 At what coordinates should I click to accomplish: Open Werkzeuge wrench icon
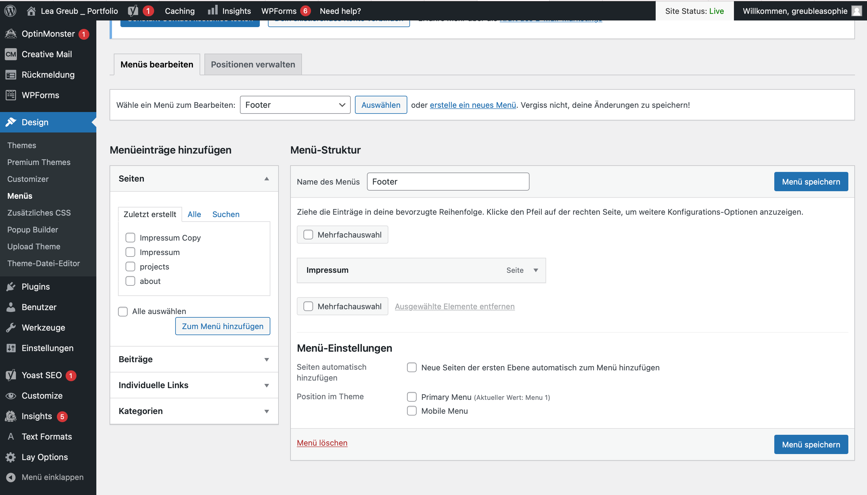pos(11,327)
